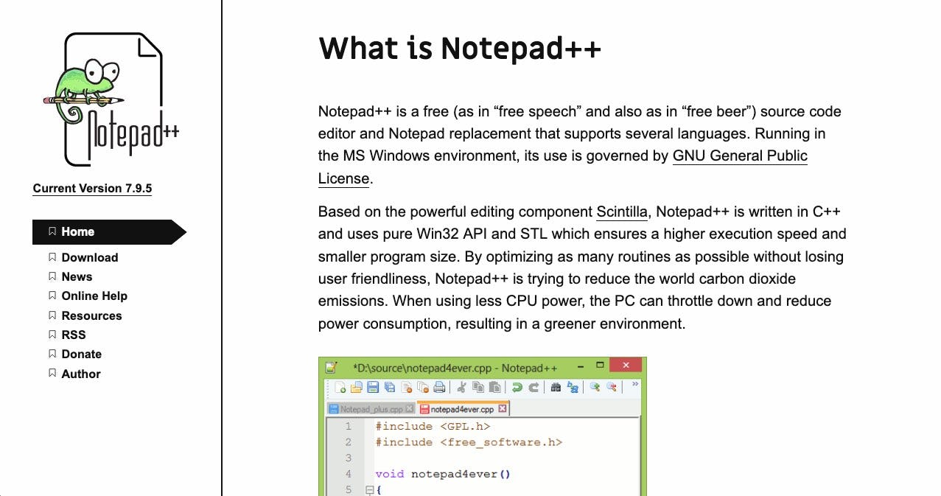Screen dimensions: 941x496
Task: Close the notepad4ever.cpp tab
Action: tap(502, 408)
